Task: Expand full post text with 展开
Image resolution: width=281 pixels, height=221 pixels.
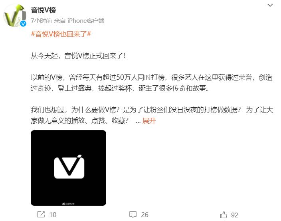Action: pyautogui.click(x=149, y=121)
